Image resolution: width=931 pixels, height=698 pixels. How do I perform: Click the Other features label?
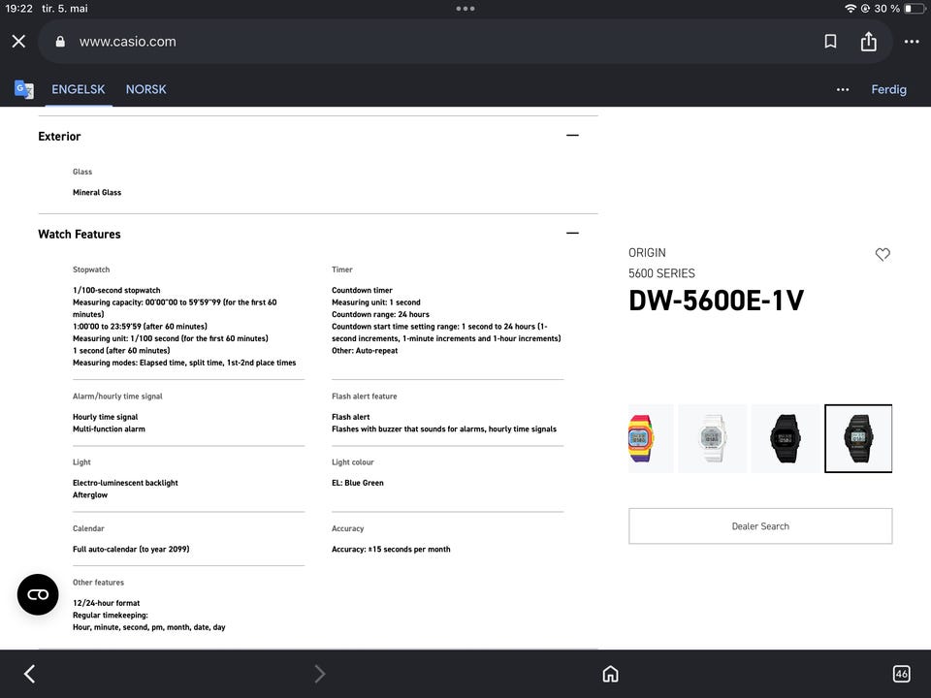[x=98, y=583]
